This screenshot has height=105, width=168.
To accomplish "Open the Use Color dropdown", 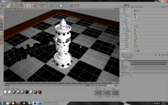I will coord(149,69).
